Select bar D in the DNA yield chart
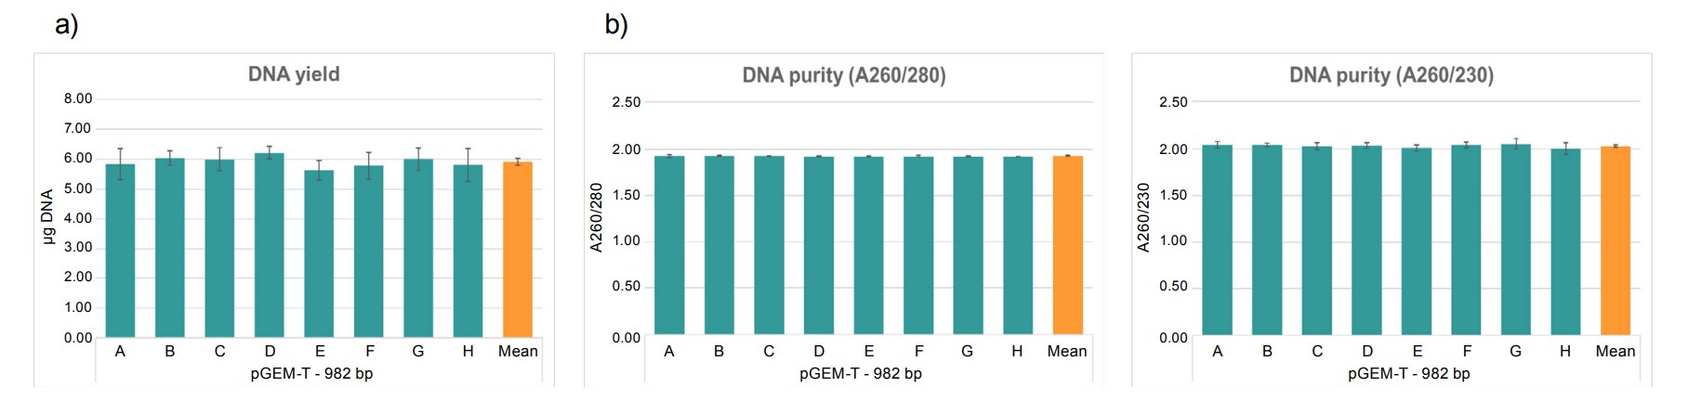Image resolution: width=1689 pixels, height=413 pixels. 270,246
